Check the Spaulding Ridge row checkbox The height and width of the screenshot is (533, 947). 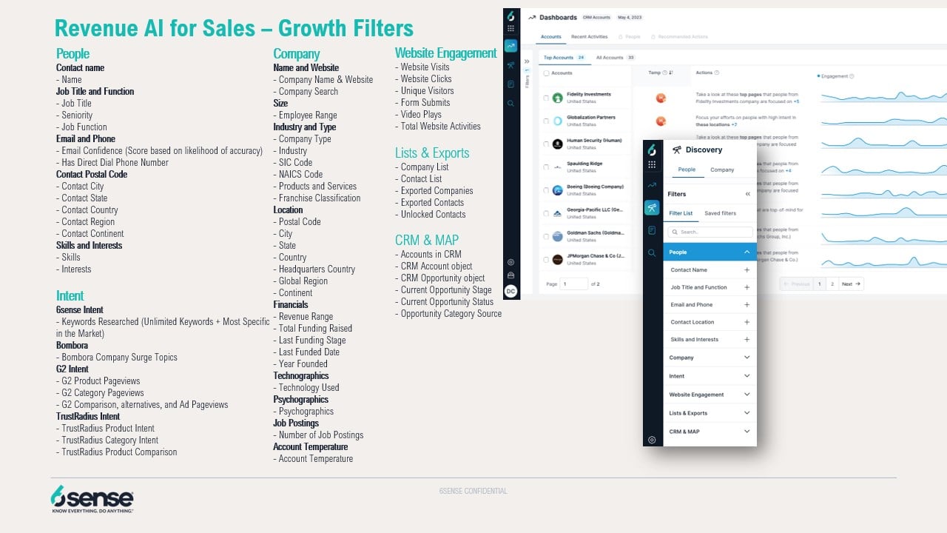coord(546,167)
